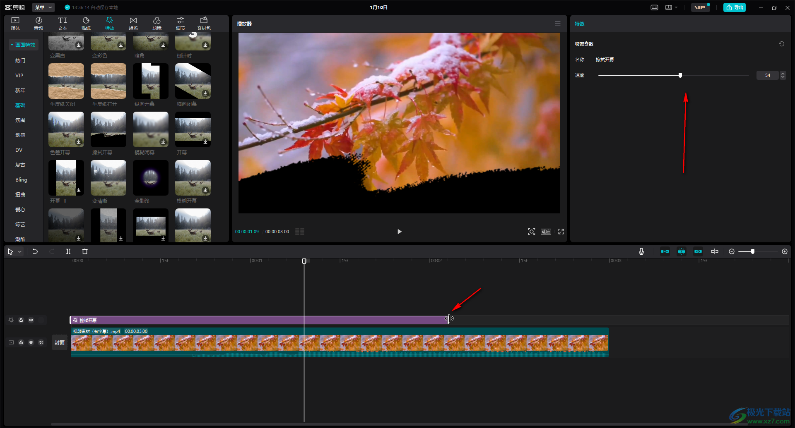The image size is (795, 428).
Task: Select the 复古 effects category
Action: [20, 165]
